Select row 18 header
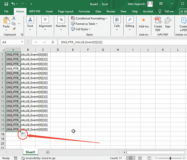 point(3,134)
